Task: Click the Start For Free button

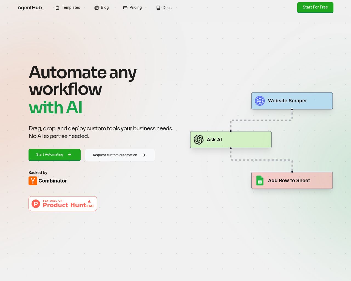Action: [315, 7]
